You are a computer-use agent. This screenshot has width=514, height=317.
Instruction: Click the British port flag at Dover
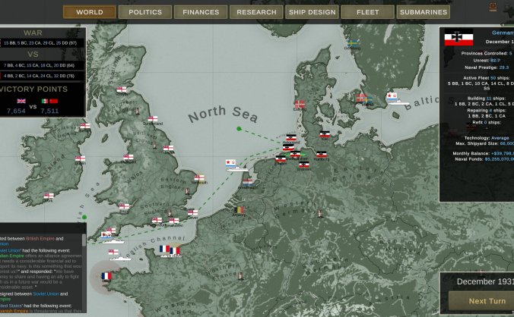click(x=192, y=213)
